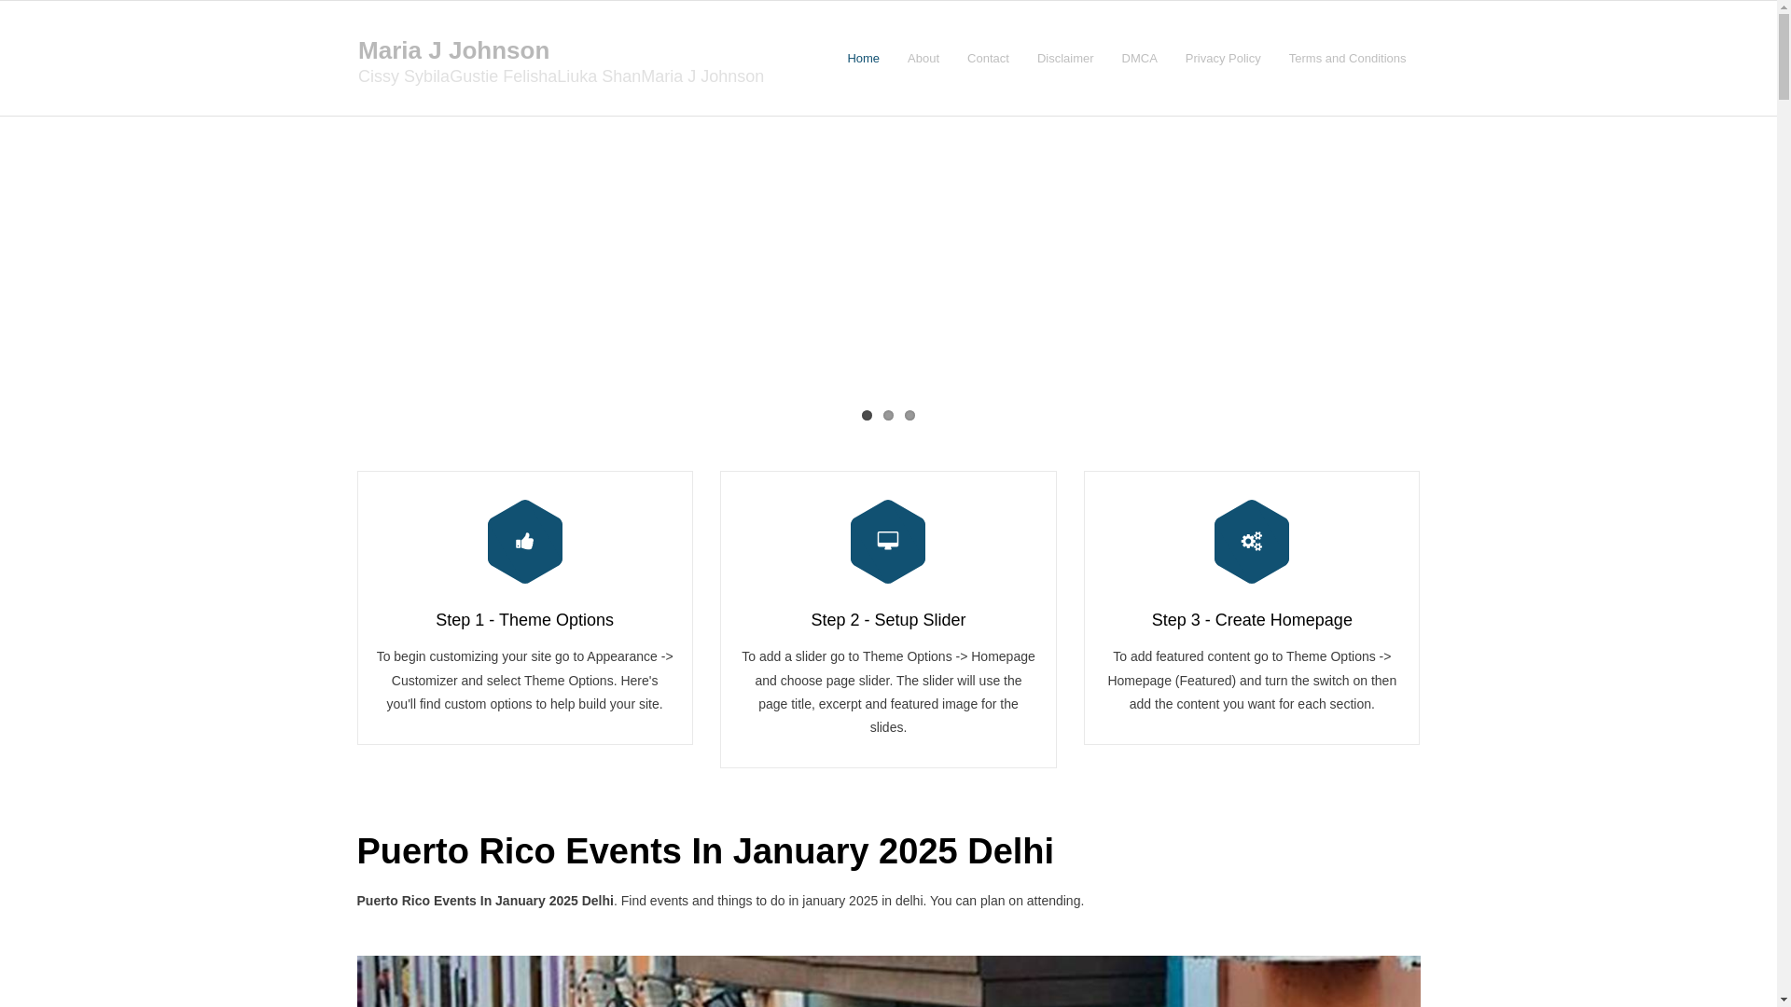Switch to slider slide 2 dot
The width and height of the screenshot is (1791, 1007).
(888, 416)
